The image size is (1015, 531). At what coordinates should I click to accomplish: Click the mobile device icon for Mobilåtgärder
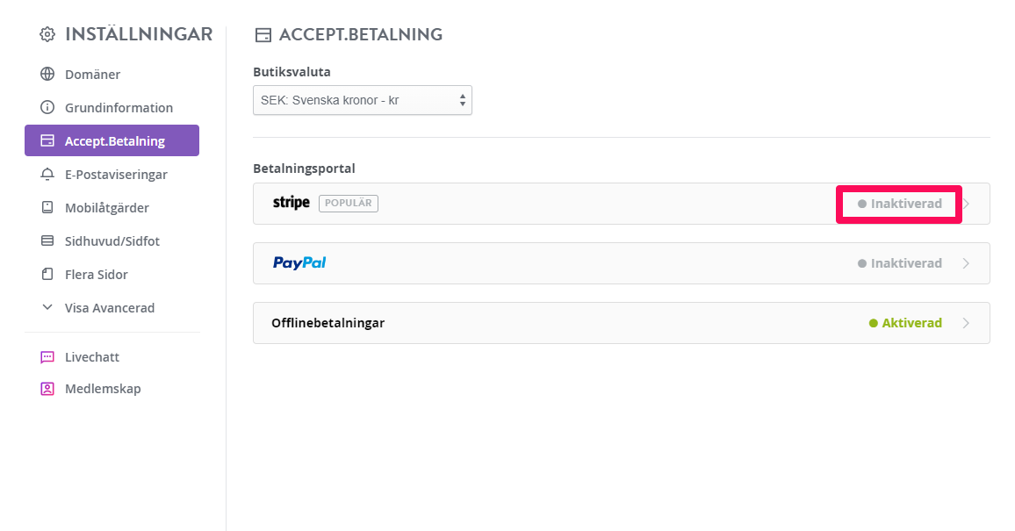[47, 208]
